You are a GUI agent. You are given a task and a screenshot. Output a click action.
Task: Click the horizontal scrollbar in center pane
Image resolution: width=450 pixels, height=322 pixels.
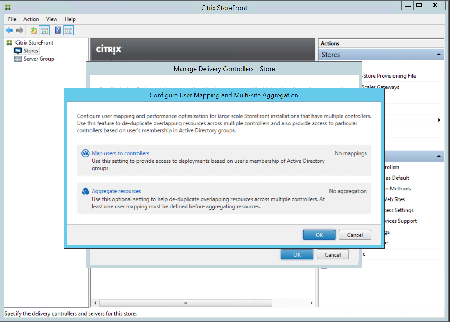coord(185,303)
